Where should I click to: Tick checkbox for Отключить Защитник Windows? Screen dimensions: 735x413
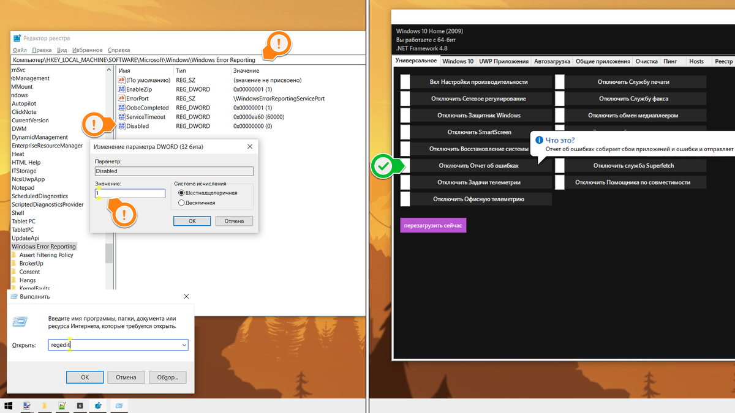405,115
